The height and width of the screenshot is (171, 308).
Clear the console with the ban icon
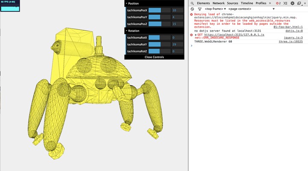(x=192, y=9)
